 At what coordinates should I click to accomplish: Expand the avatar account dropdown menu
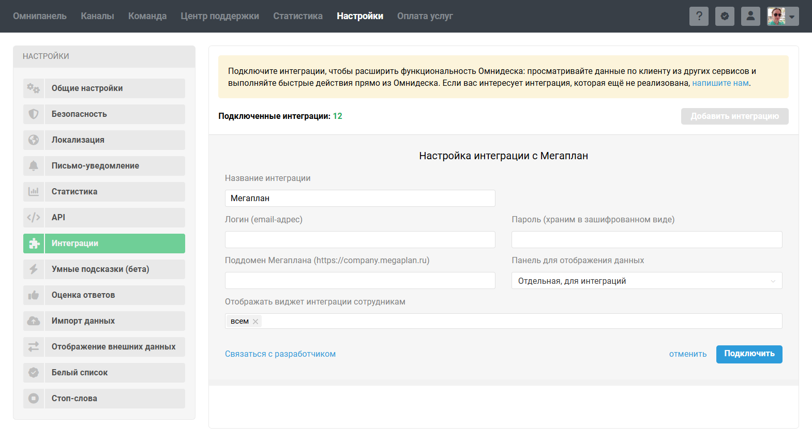coord(783,16)
